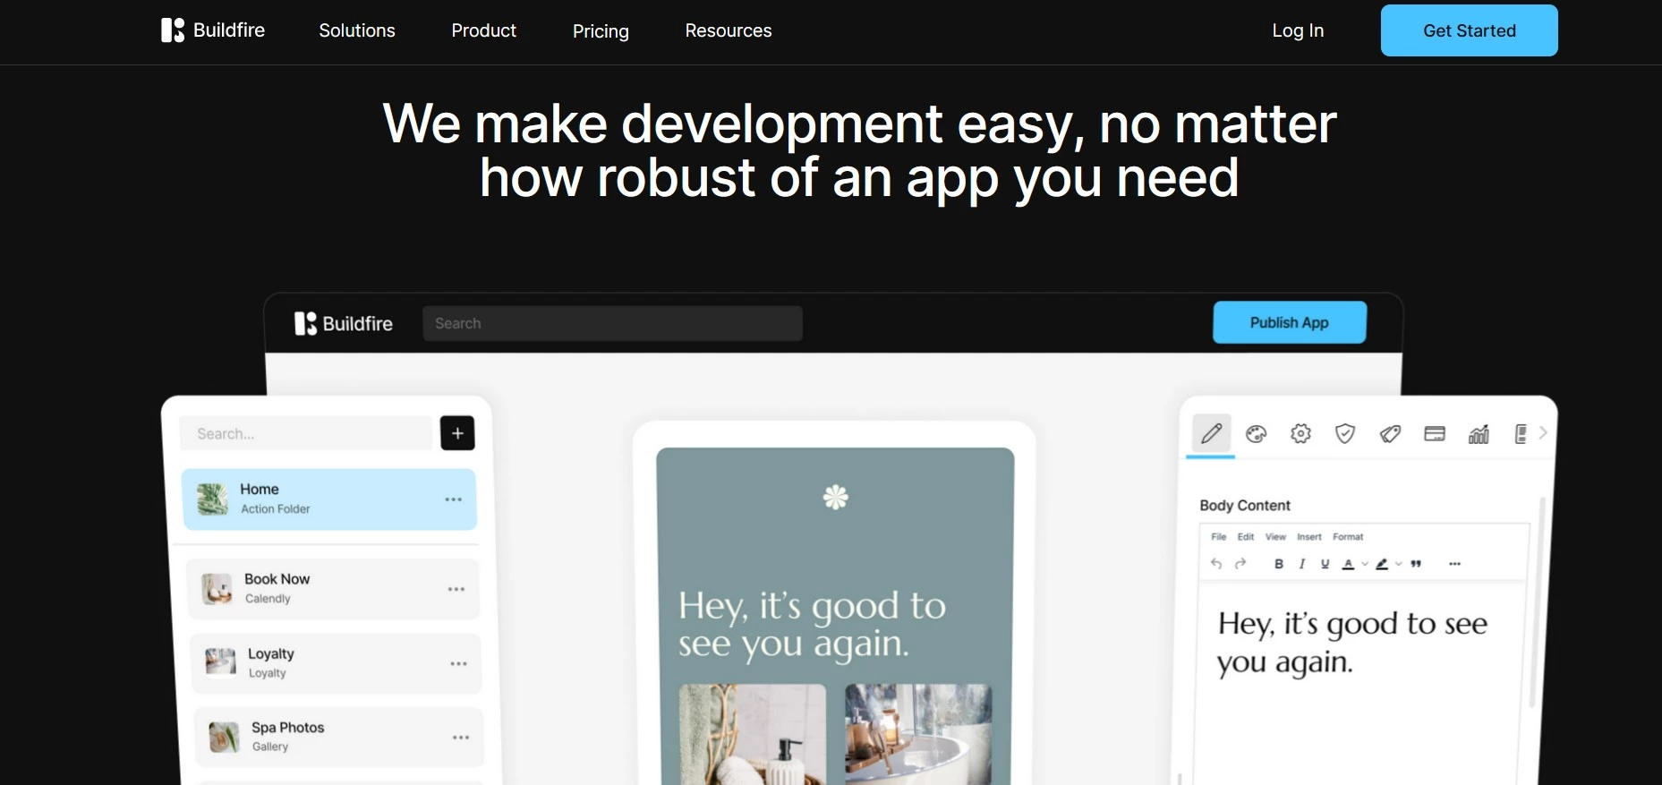Click the preview heading 'Hey, it's good to see you again.'
This screenshot has height=785, width=1662.
[x=812, y=625]
